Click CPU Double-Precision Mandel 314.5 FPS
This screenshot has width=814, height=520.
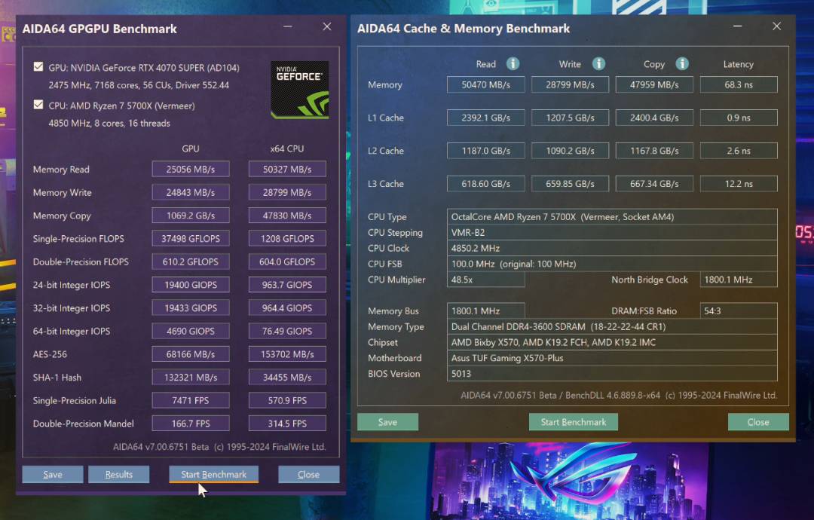pos(287,424)
